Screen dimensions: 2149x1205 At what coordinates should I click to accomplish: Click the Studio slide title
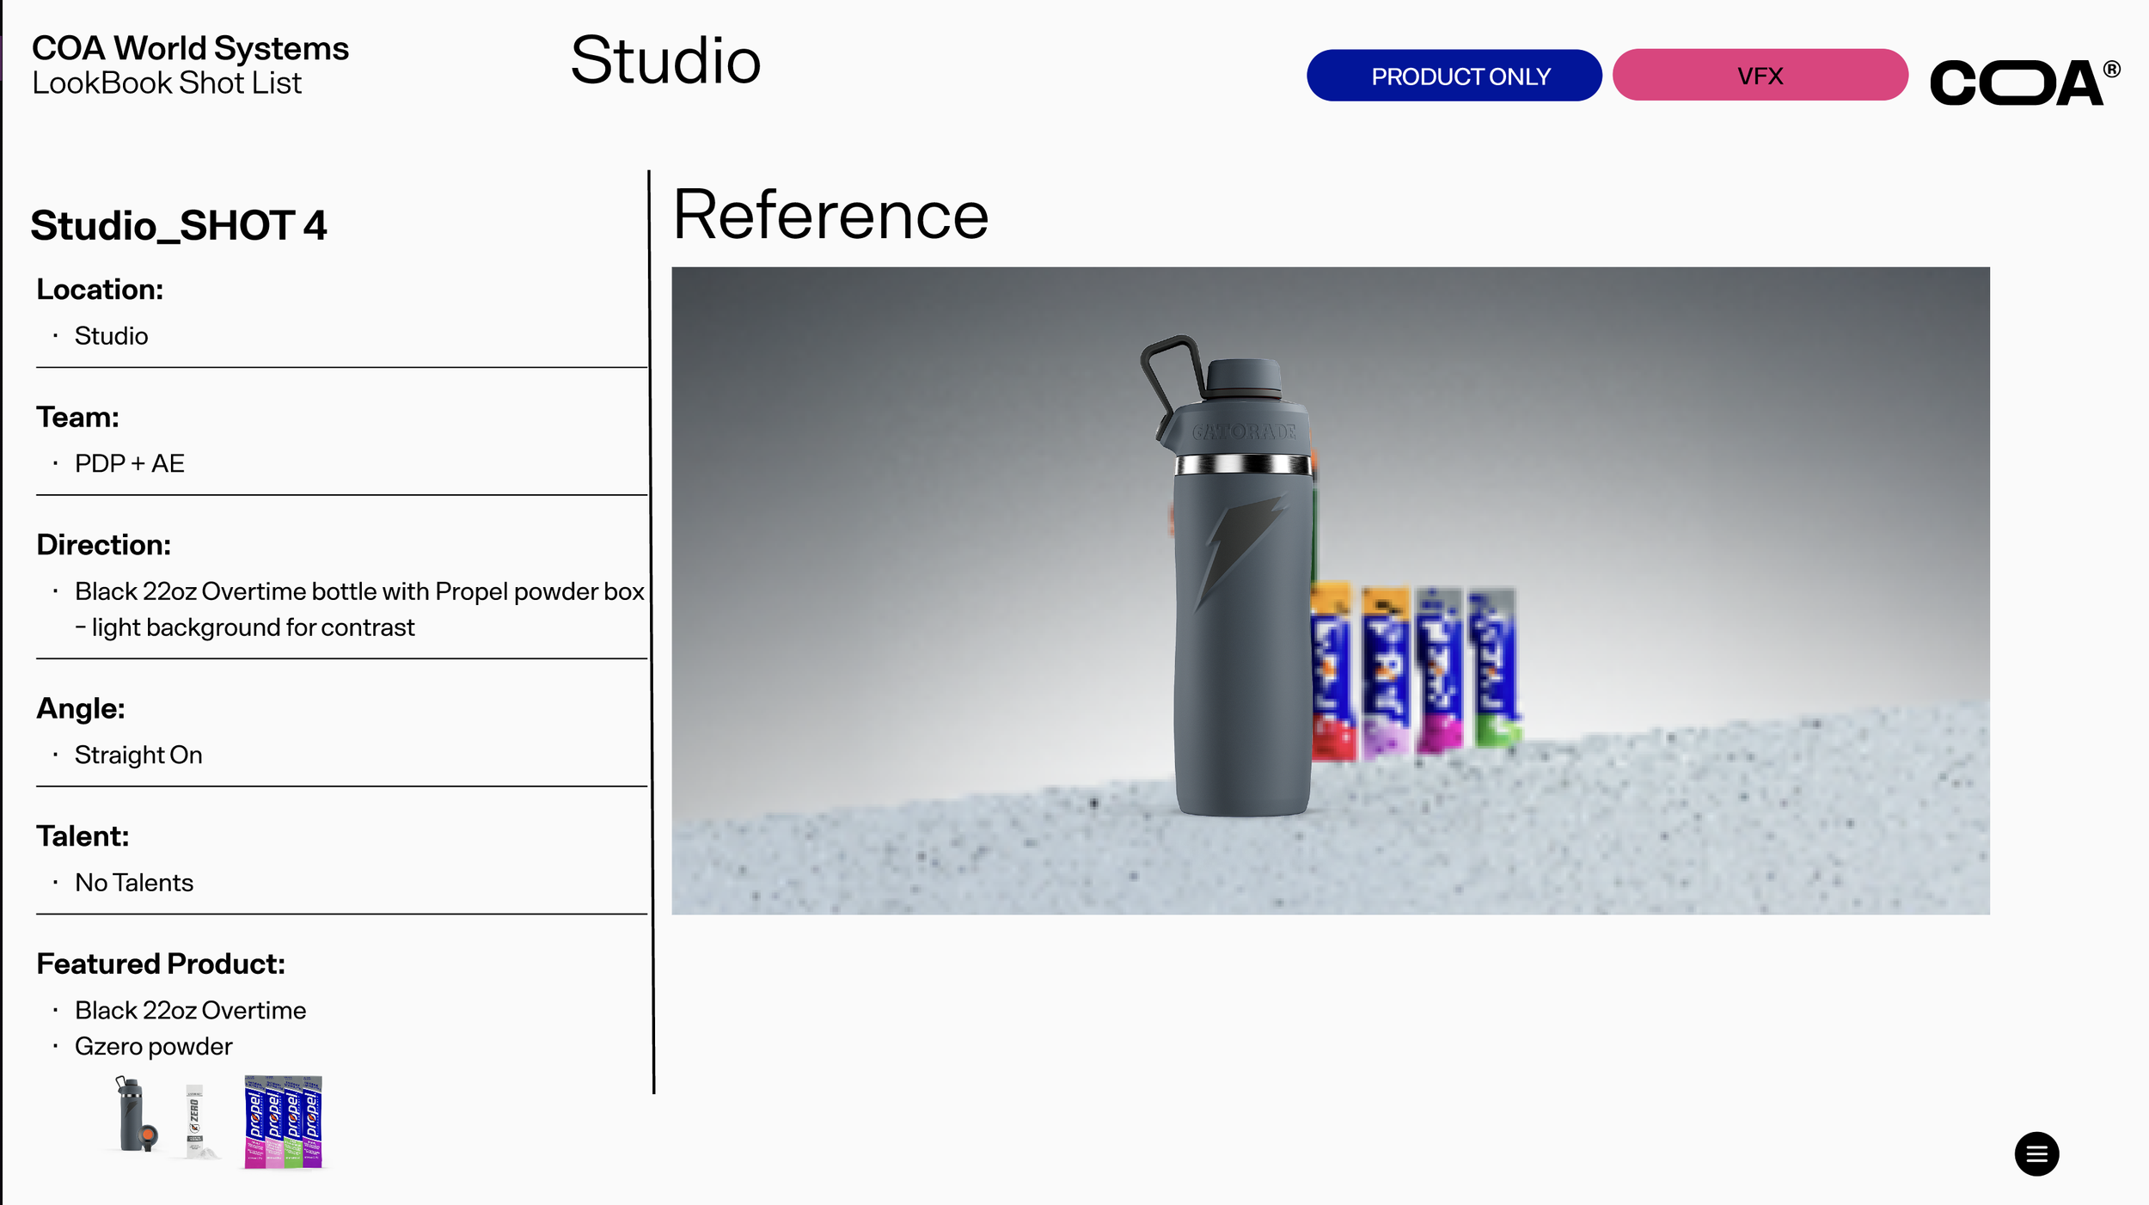665,61
